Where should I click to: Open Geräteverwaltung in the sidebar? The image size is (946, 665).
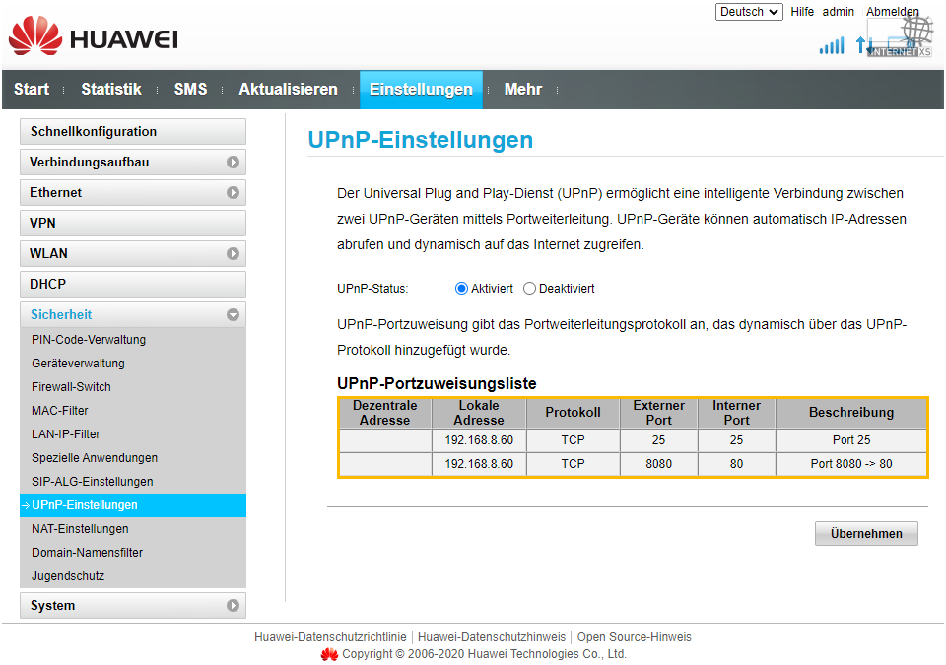tap(79, 364)
